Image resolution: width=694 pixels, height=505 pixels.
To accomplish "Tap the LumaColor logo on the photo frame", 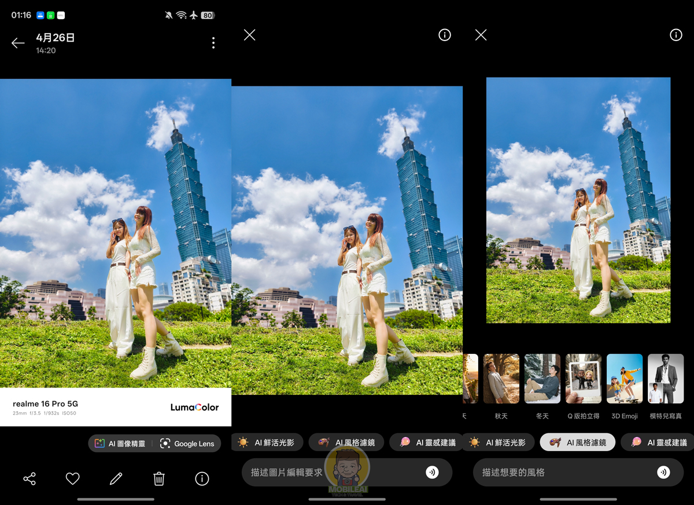I will coord(194,407).
